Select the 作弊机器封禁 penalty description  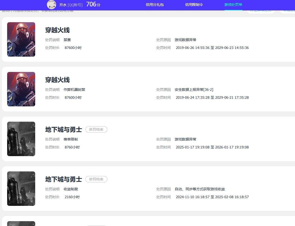pos(74,90)
